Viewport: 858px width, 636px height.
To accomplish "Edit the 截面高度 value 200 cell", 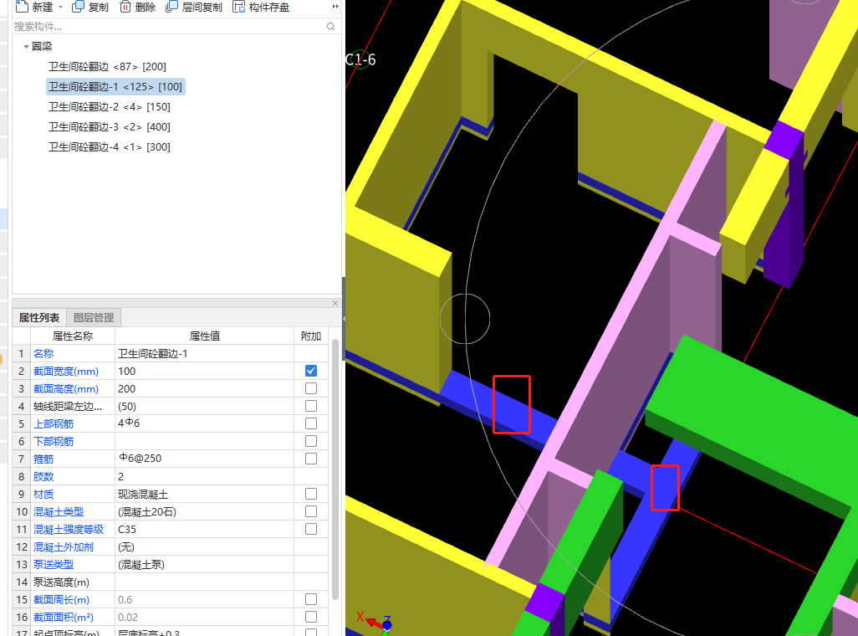I will (x=205, y=389).
